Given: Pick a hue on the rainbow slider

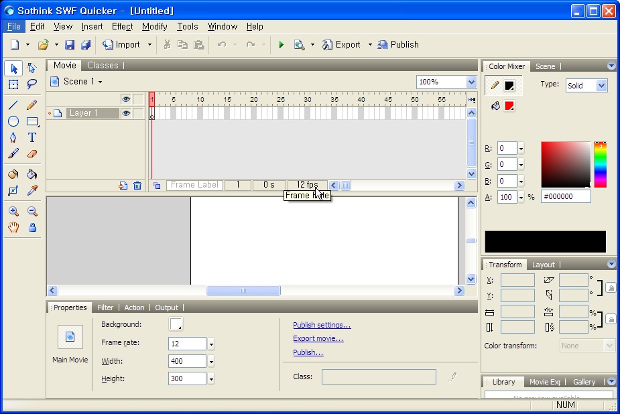Looking at the screenshot, I should (601, 164).
